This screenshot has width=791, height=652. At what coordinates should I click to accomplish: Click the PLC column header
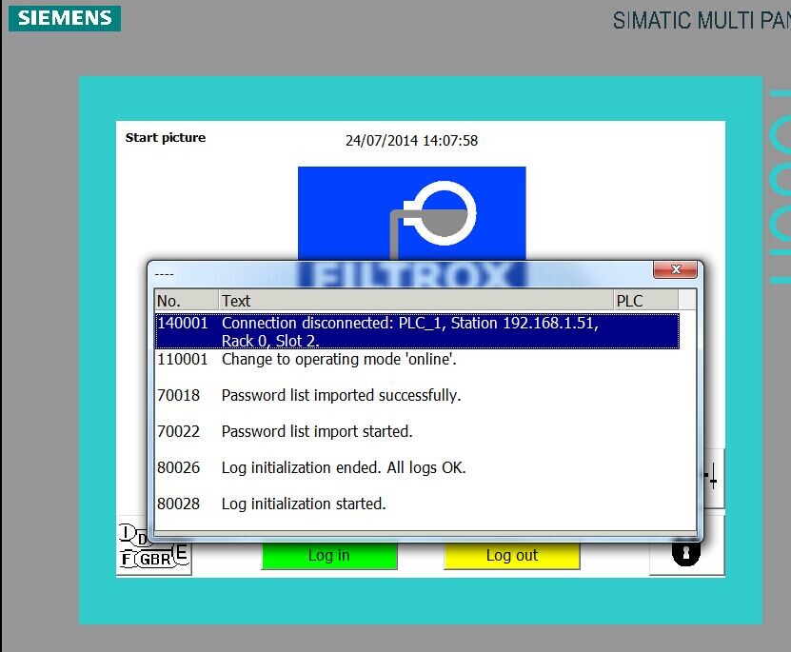click(645, 301)
